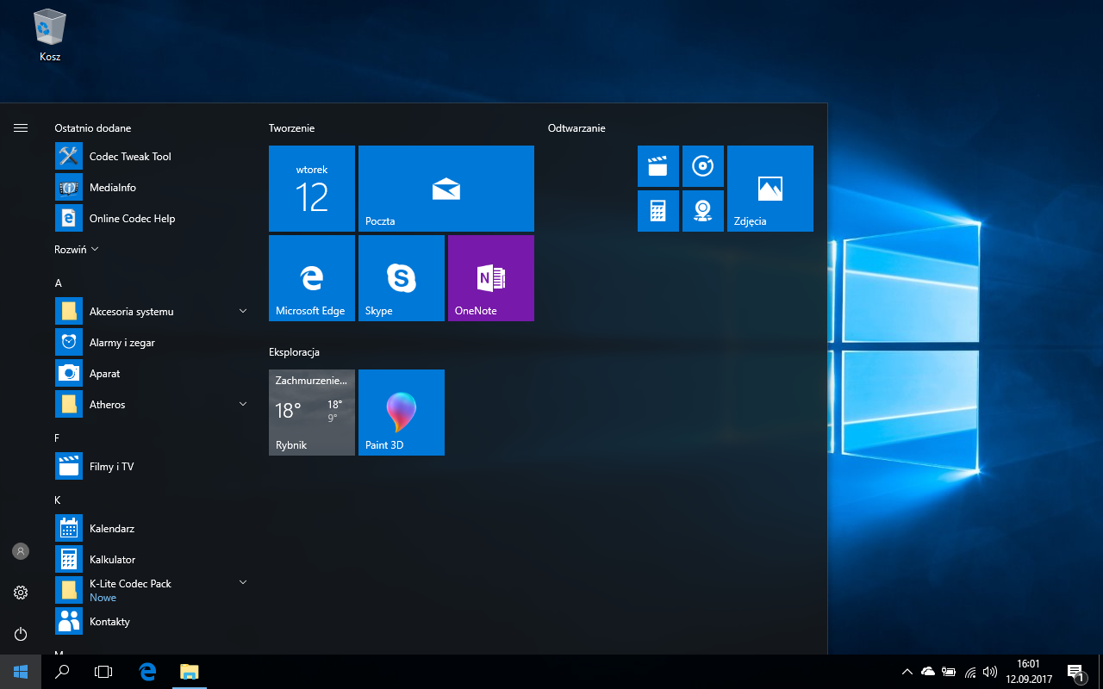Expand the Atheros folder chevron

[x=242, y=404]
